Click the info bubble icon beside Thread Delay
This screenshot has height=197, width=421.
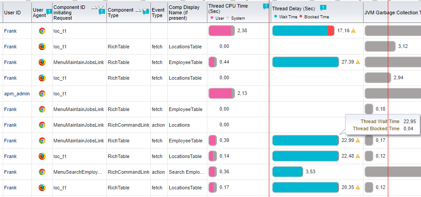coord(323,8)
